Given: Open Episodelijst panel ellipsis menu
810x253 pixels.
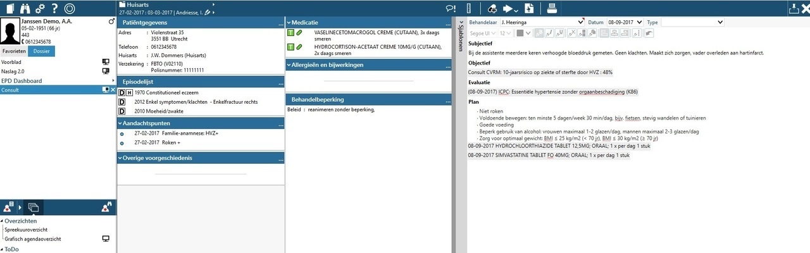Looking at the screenshot, I should (280, 83).
